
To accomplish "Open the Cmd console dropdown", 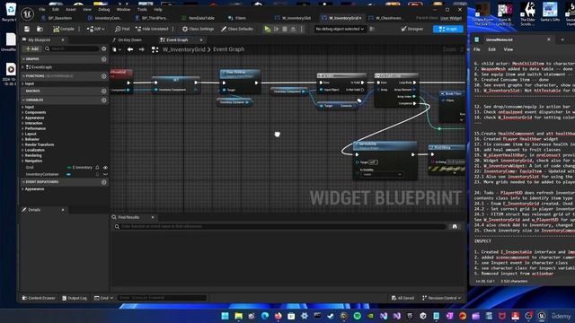I will coord(104,298).
